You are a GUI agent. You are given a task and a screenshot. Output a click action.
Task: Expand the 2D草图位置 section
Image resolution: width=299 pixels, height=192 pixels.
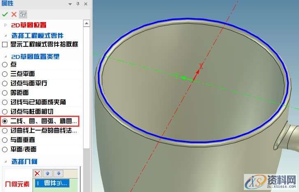5,25
